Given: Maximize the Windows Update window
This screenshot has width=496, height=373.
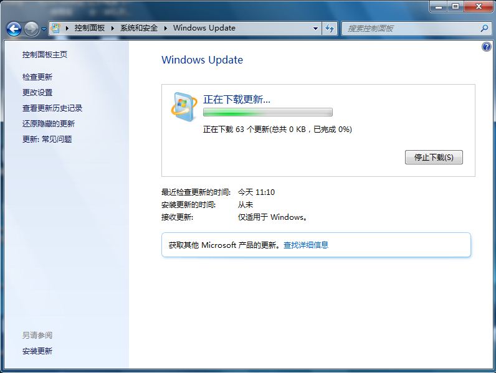Looking at the screenshot, I should coord(455,6).
